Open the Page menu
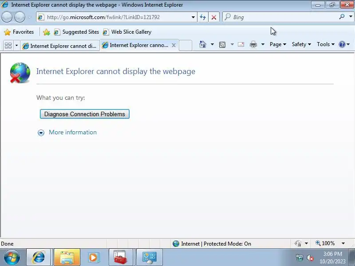 point(278,44)
